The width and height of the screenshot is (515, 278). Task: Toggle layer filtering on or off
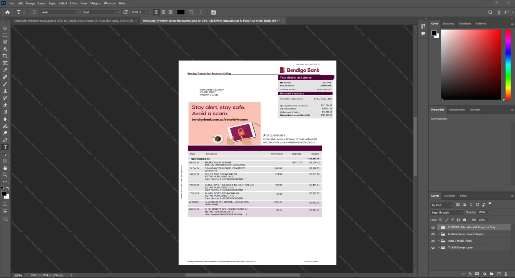(x=490, y=204)
